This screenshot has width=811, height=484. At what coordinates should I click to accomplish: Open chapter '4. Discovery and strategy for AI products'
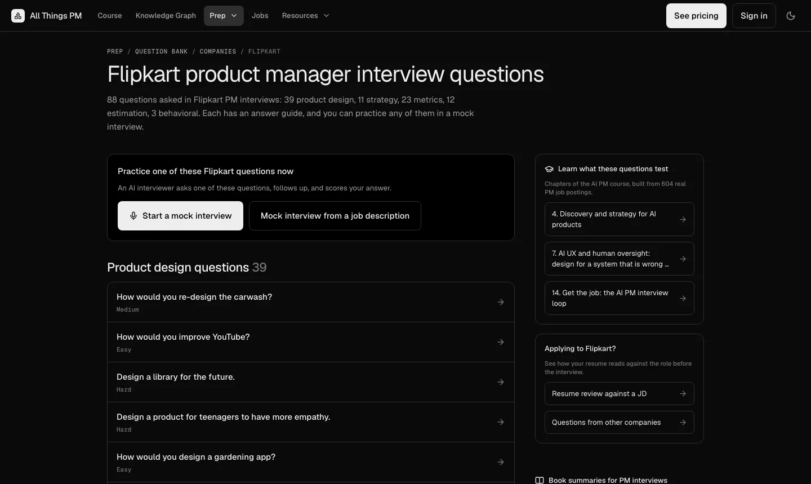point(620,219)
